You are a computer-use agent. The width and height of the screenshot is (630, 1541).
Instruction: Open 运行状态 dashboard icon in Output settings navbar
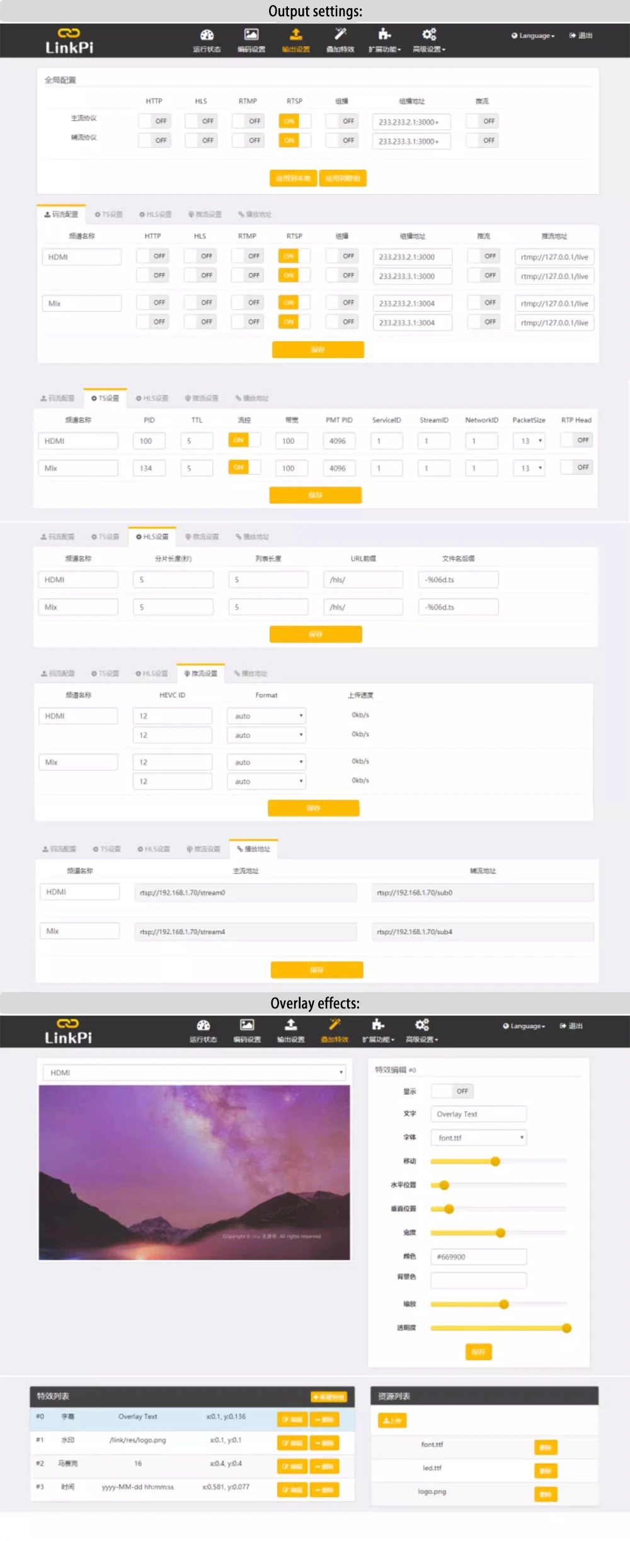coord(207,35)
